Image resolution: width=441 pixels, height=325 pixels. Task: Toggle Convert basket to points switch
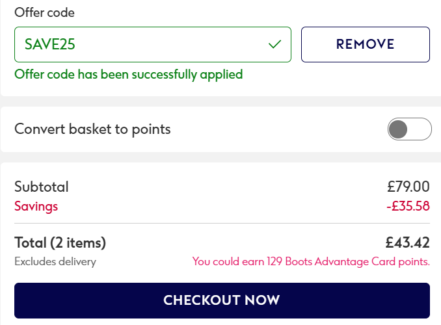coord(409,129)
